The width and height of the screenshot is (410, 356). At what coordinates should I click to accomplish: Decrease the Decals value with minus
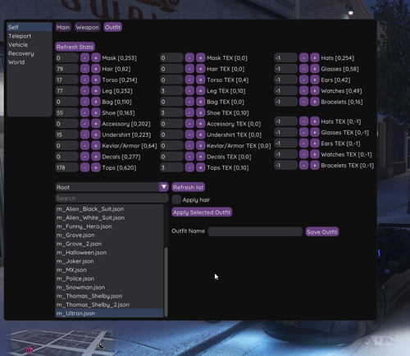[x=84, y=157]
